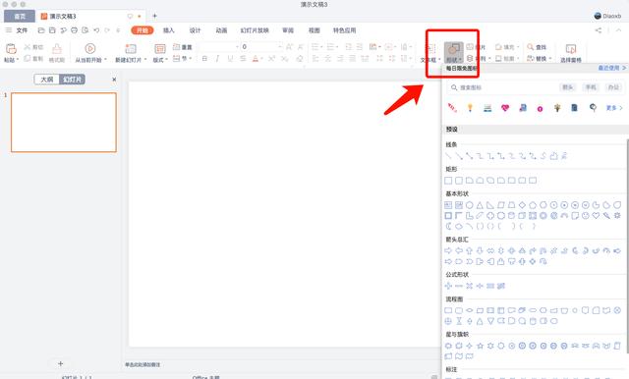Switch sidebar to 幻灯片 slides view
The height and width of the screenshot is (379, 629).
(72, 80)
